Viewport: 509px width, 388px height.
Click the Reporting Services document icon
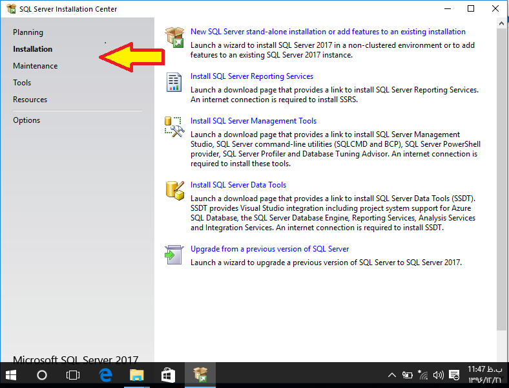[174, 83]
